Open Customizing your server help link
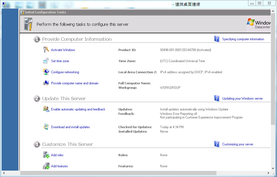This screenshot has height=177, width=277. coord(238,144)
